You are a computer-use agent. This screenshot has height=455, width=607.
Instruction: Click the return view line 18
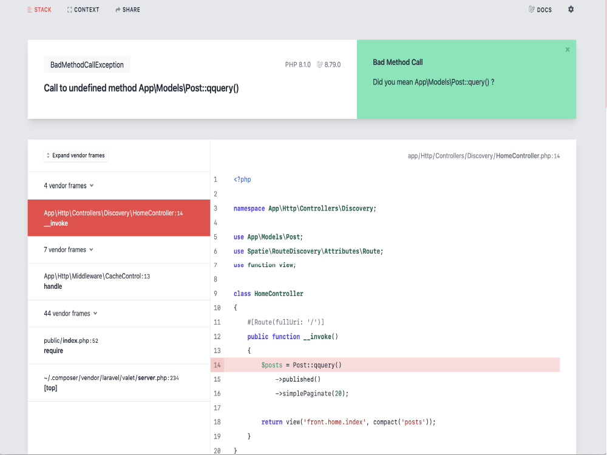click(x=348, y=422)
